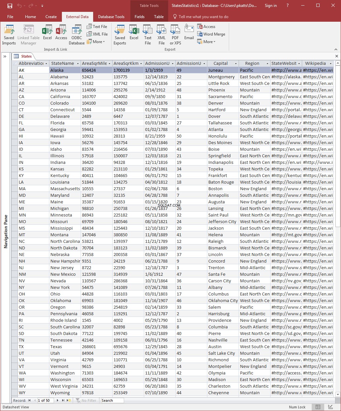Open the Linked Table Manager

click(28, 35)
